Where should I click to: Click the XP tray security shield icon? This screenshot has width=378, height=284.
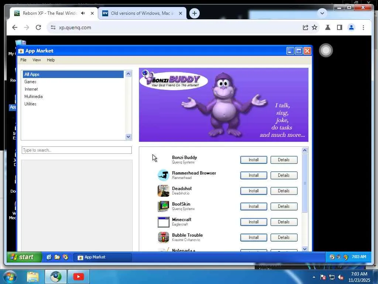(x=346, y=257)
